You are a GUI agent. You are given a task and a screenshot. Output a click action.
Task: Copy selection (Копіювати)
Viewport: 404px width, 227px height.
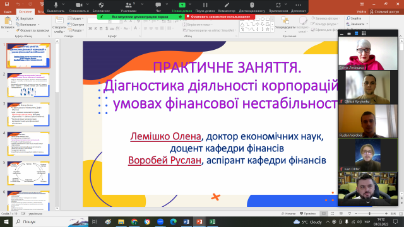tap(26, 25)
